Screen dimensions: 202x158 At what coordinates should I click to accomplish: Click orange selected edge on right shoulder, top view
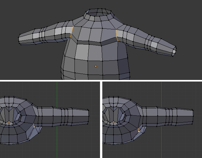pyautogui.click(x=117, y=35)
